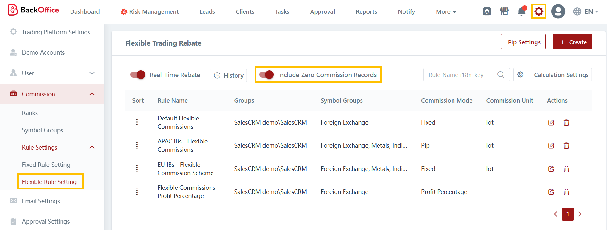The image size is (607, 230).
Task: Open the notifications bell icon
Action: 521,11
